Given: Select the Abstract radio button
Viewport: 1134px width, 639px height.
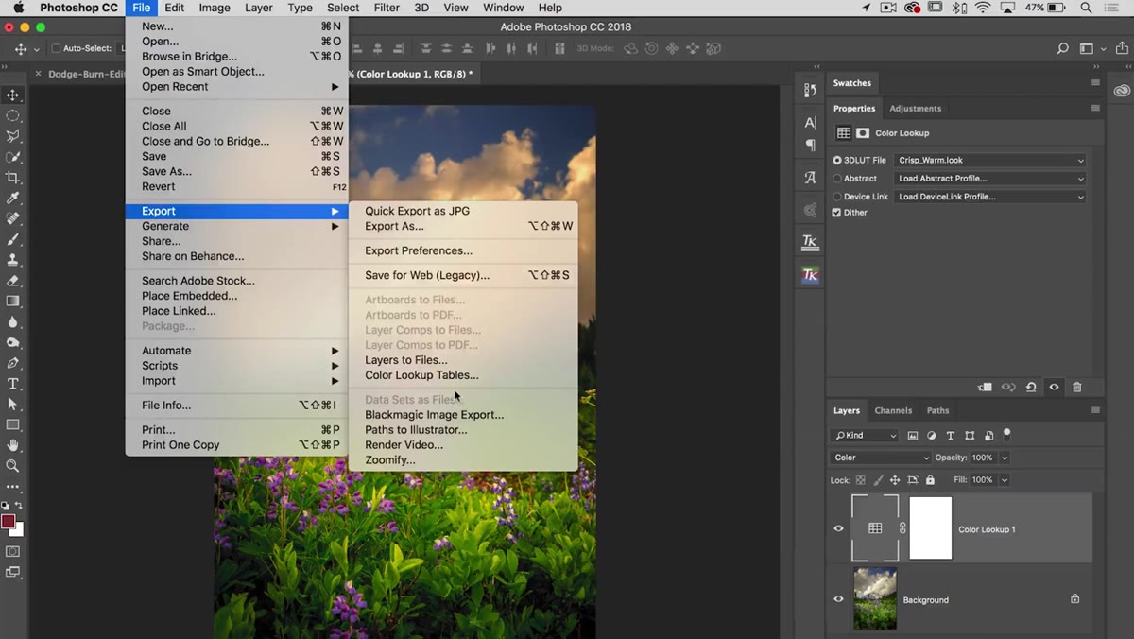Looking at the screenshot, I should pyautogui.click(x=837, y=179).
